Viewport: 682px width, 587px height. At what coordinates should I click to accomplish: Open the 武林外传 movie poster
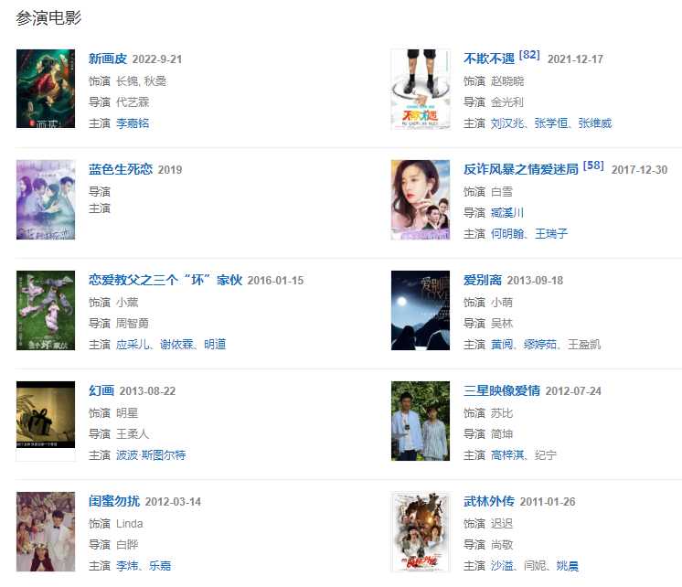coord(421,532)
